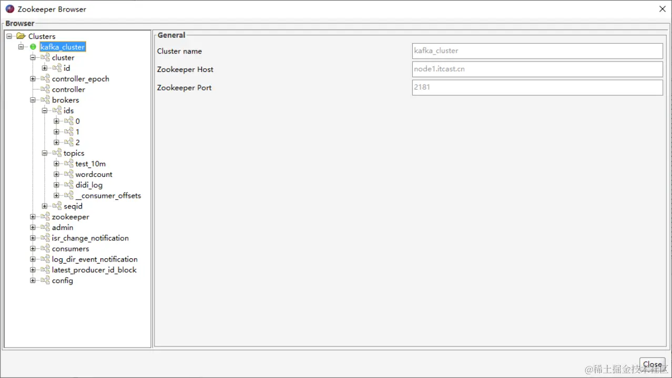Select the wordcount topic label

(94, 174)
